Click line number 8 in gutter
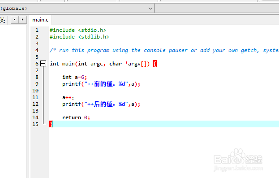The image size is (279, 178). (x=37, y=77)
